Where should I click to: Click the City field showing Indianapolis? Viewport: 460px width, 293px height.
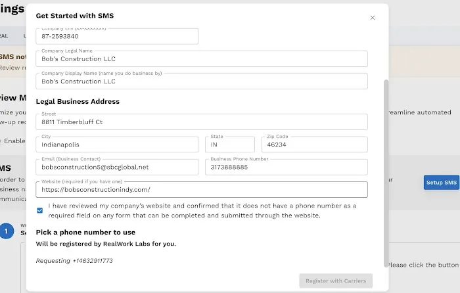click(116, 145)
